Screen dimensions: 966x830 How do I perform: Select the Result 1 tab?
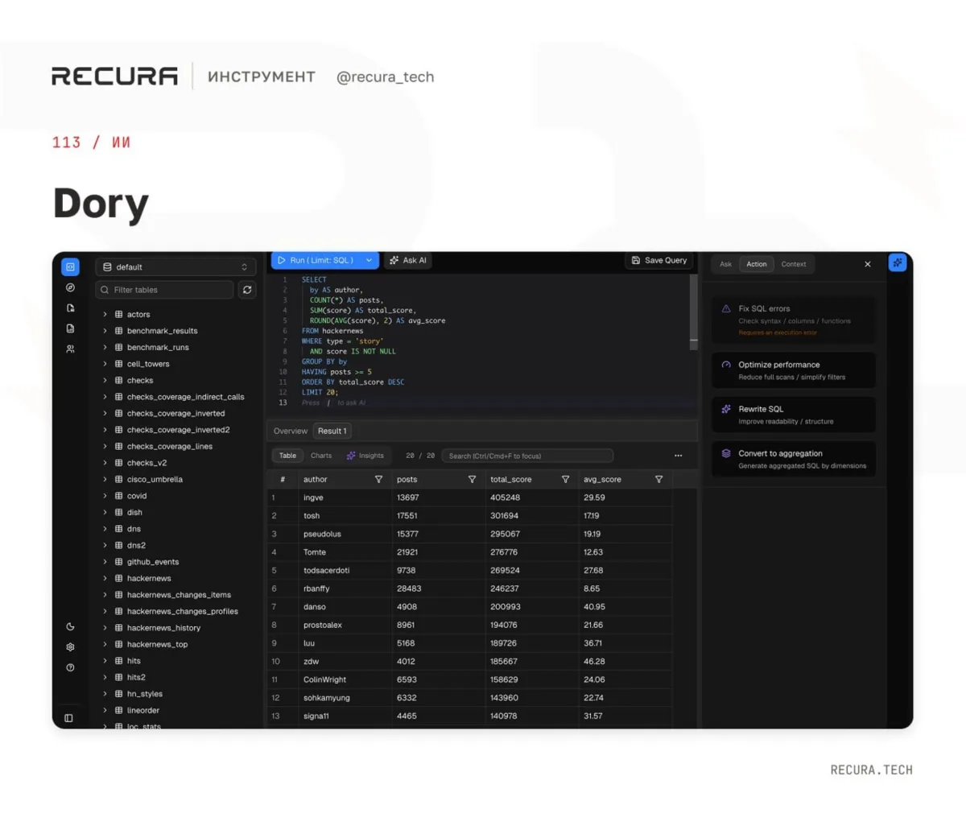tap(332, 432)
